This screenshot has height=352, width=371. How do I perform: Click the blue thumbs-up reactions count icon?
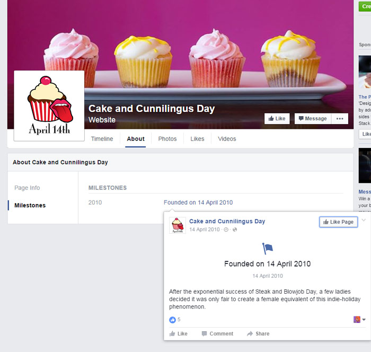point(172,320)
